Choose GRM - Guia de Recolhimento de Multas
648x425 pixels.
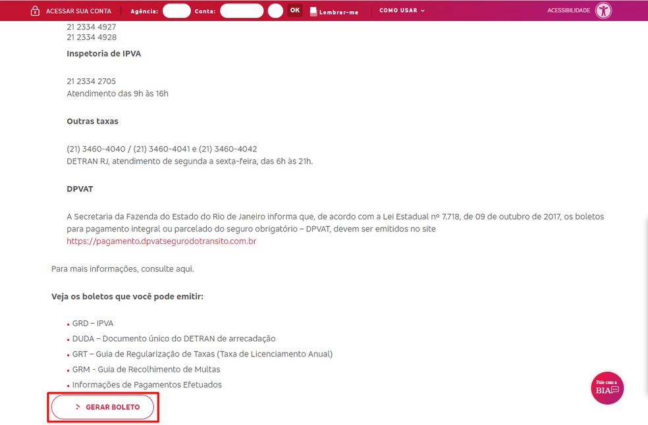point(146,369)
